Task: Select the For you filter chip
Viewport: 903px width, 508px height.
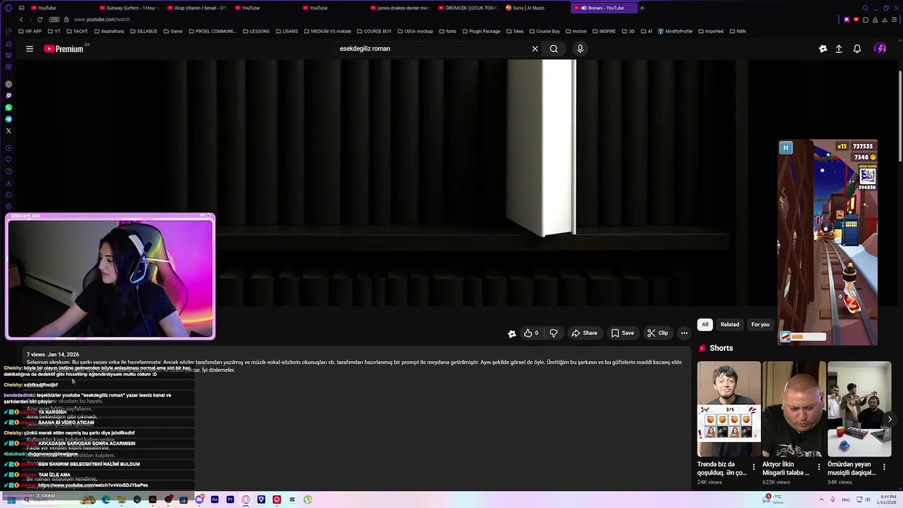Action: (760, 325)
